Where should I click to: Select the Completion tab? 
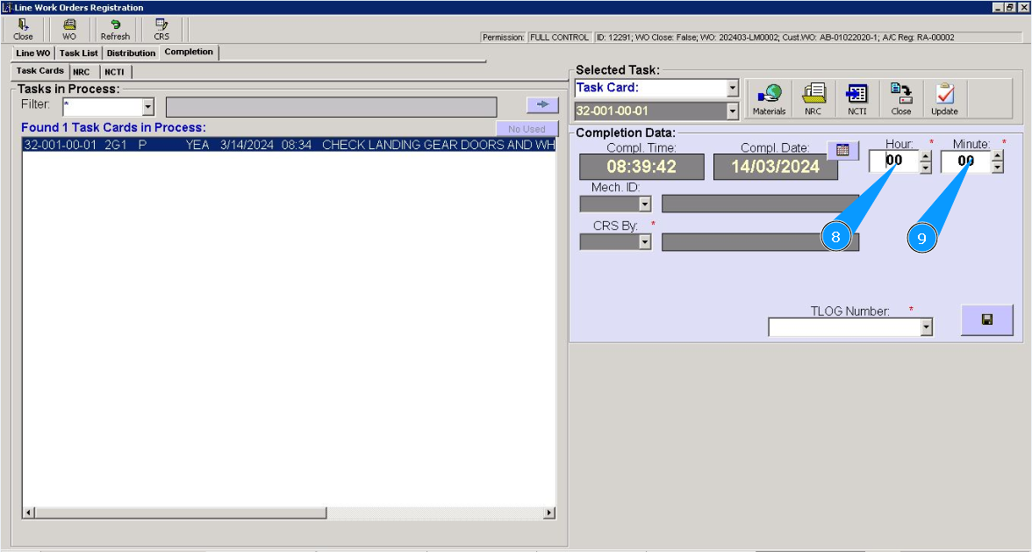(x=189, y=52)
